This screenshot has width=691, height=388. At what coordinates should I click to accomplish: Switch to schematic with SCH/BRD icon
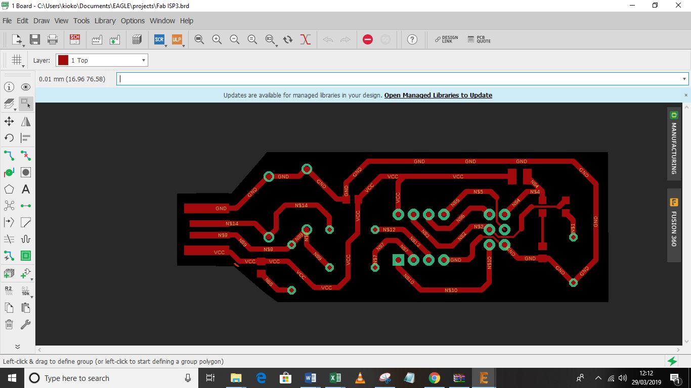[75, 39]
